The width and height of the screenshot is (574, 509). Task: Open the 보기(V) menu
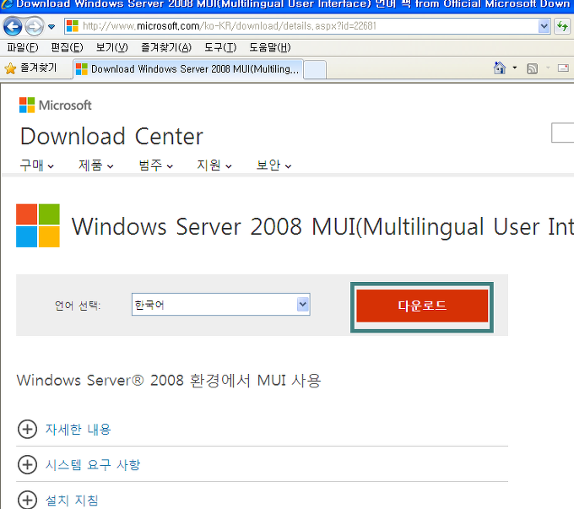111,47
